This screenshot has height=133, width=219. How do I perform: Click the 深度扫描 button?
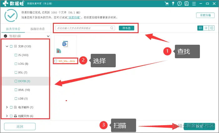click(x=205, y=15)
